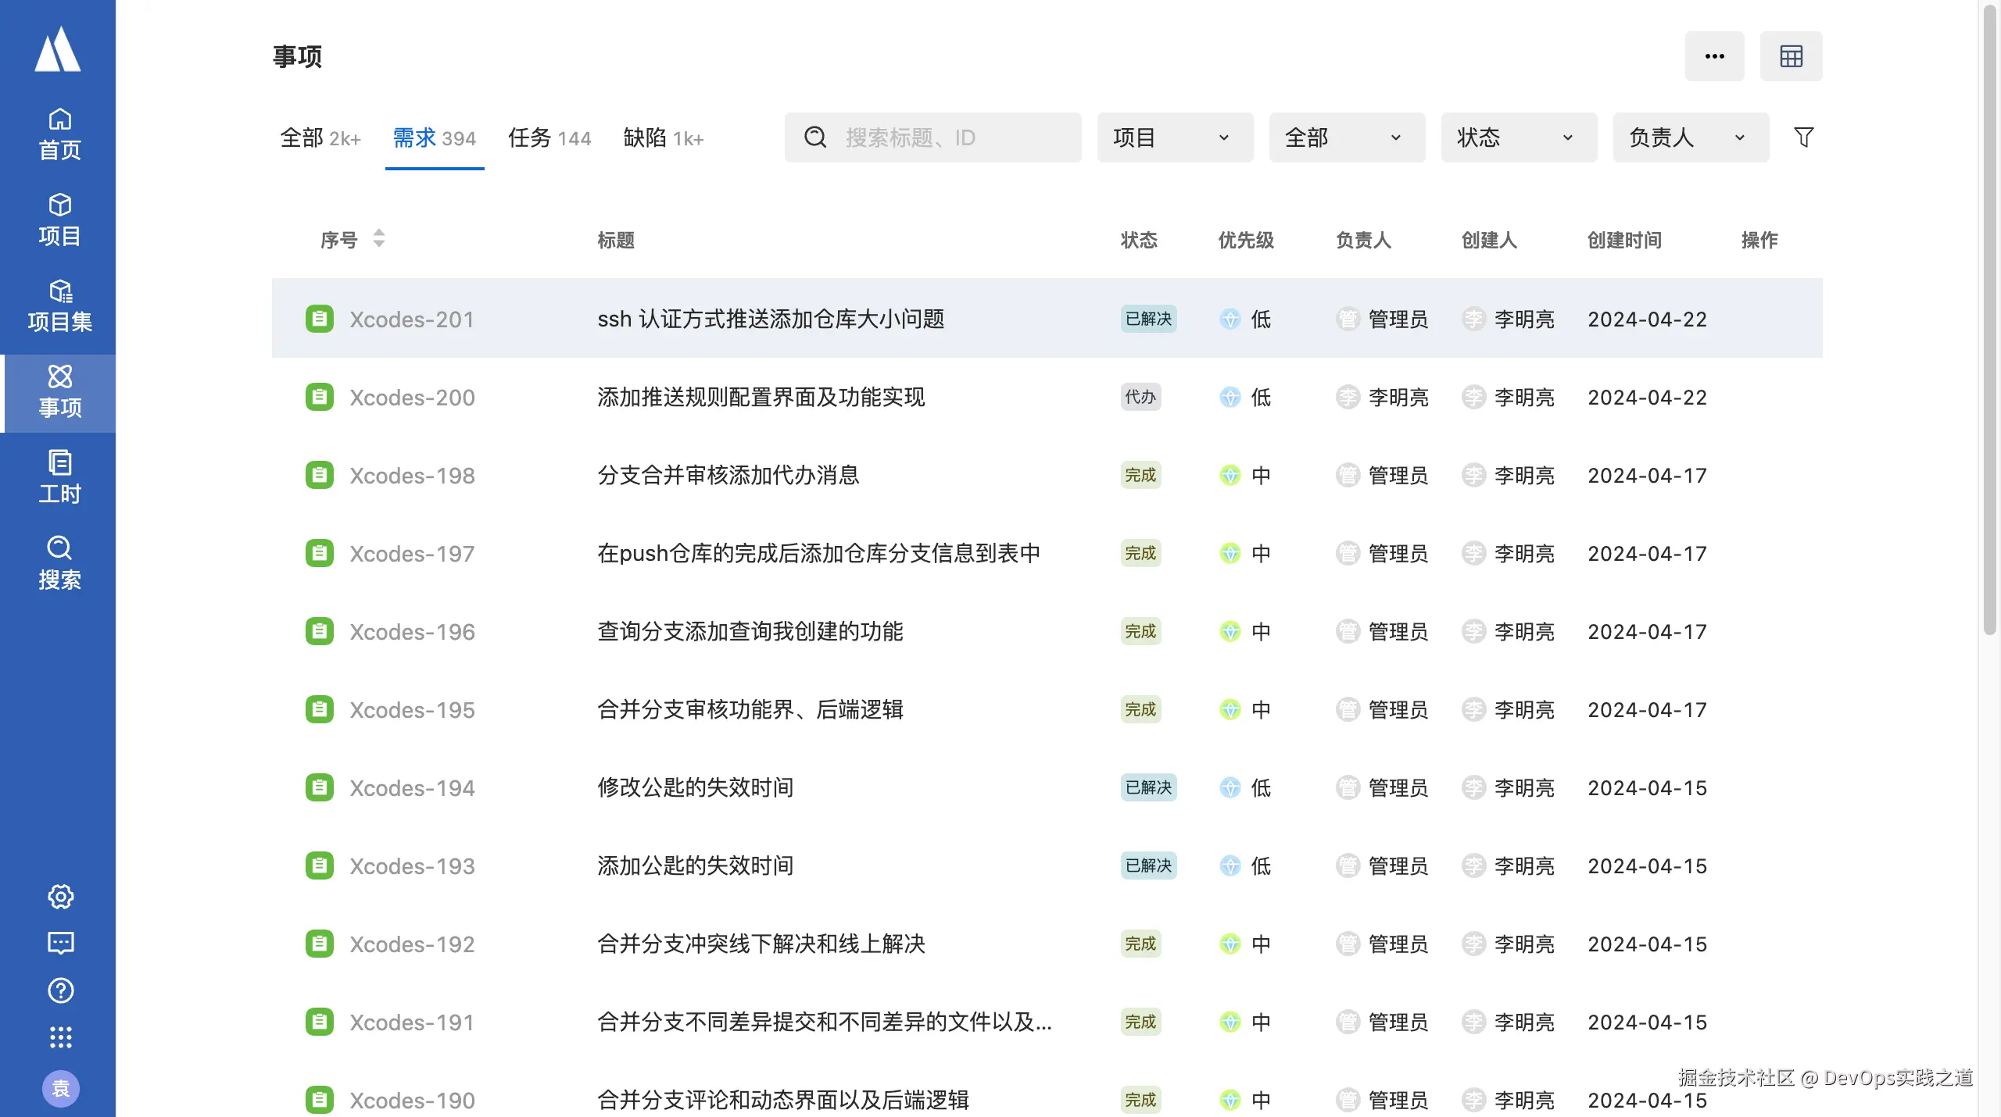Click the more options ellipsis button

(x=1714, y=56)
